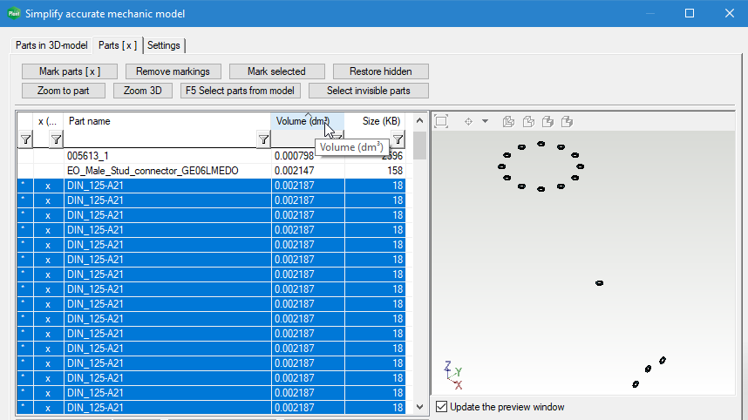Select the first view orientation cube icon
The height and width of the screenshot is (420, 748).
tap(508, 121)
